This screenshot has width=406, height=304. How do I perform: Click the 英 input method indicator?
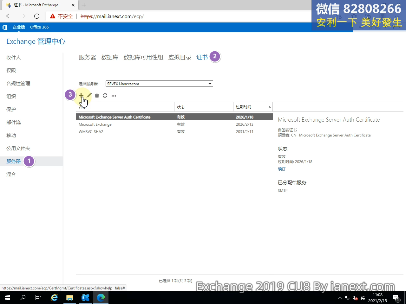pyautogui.click(x=363, y=298)
